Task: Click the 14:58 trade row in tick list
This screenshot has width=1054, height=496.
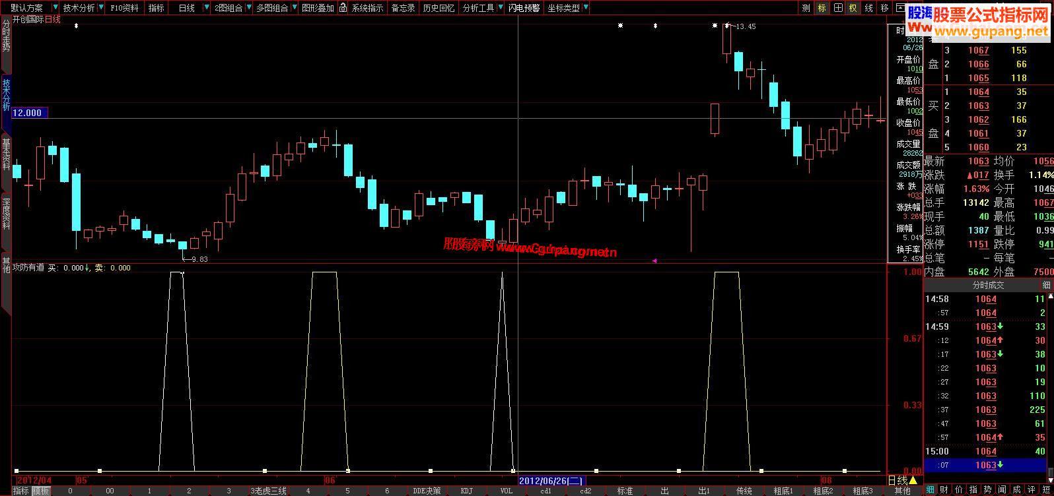Action: click(987, 299)
